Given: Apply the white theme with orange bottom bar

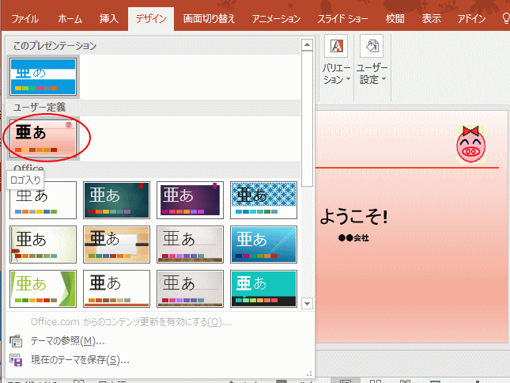Looking at the screenshot, I should coord(116,288).
